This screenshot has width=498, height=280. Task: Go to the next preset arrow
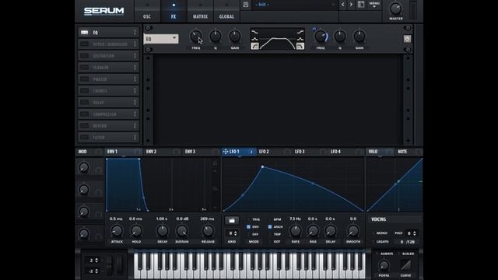(351, 5)
